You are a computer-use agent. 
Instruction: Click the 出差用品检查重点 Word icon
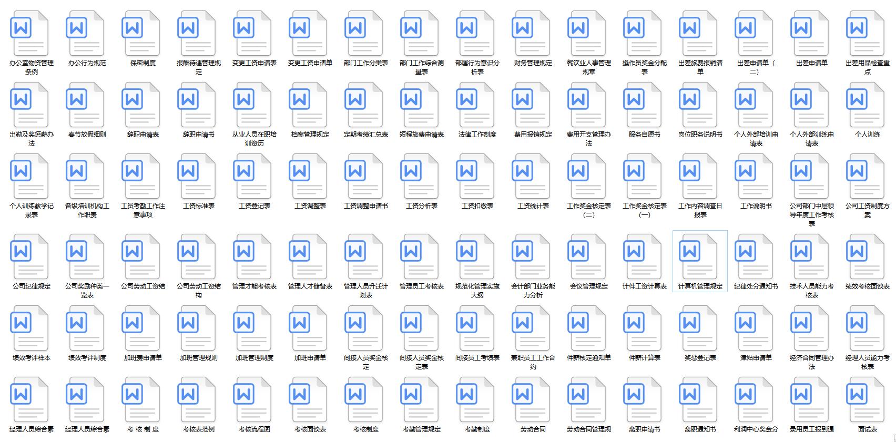point(866,33)
